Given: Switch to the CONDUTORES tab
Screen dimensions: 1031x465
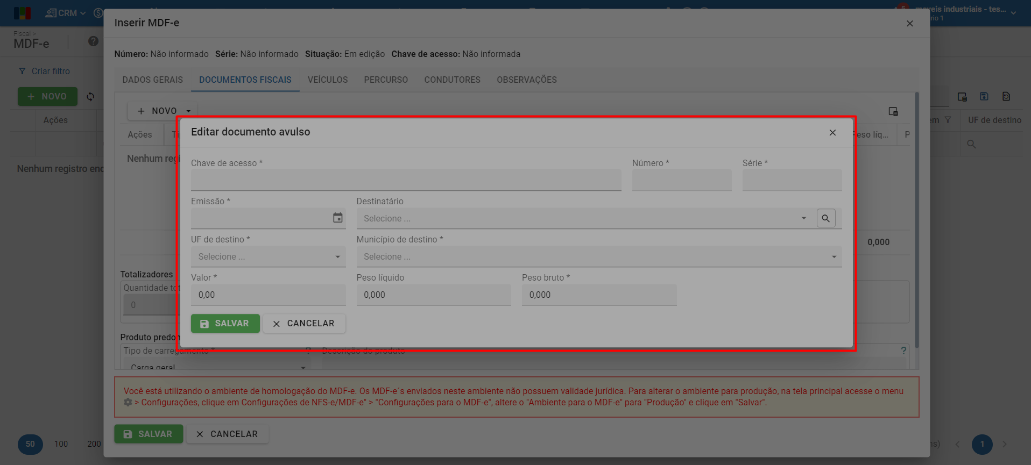Looking at the screenshot, I should [x=452, y=80].
